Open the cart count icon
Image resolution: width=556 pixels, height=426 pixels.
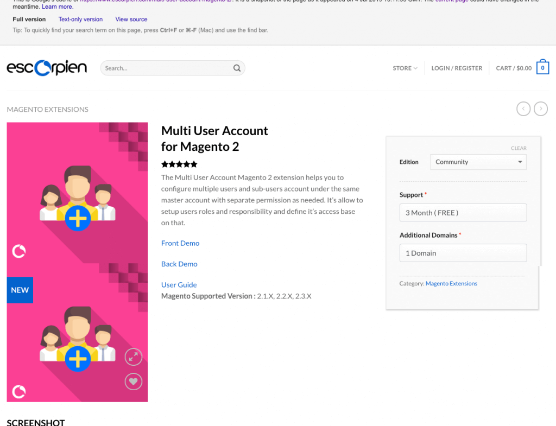542,68
